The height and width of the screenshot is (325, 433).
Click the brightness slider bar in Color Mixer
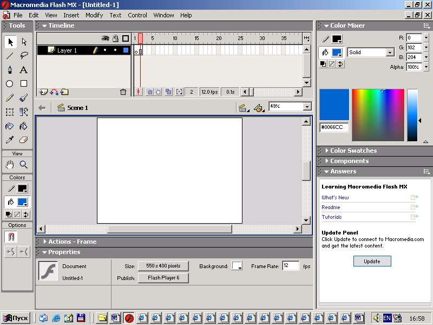coord(412,115)
